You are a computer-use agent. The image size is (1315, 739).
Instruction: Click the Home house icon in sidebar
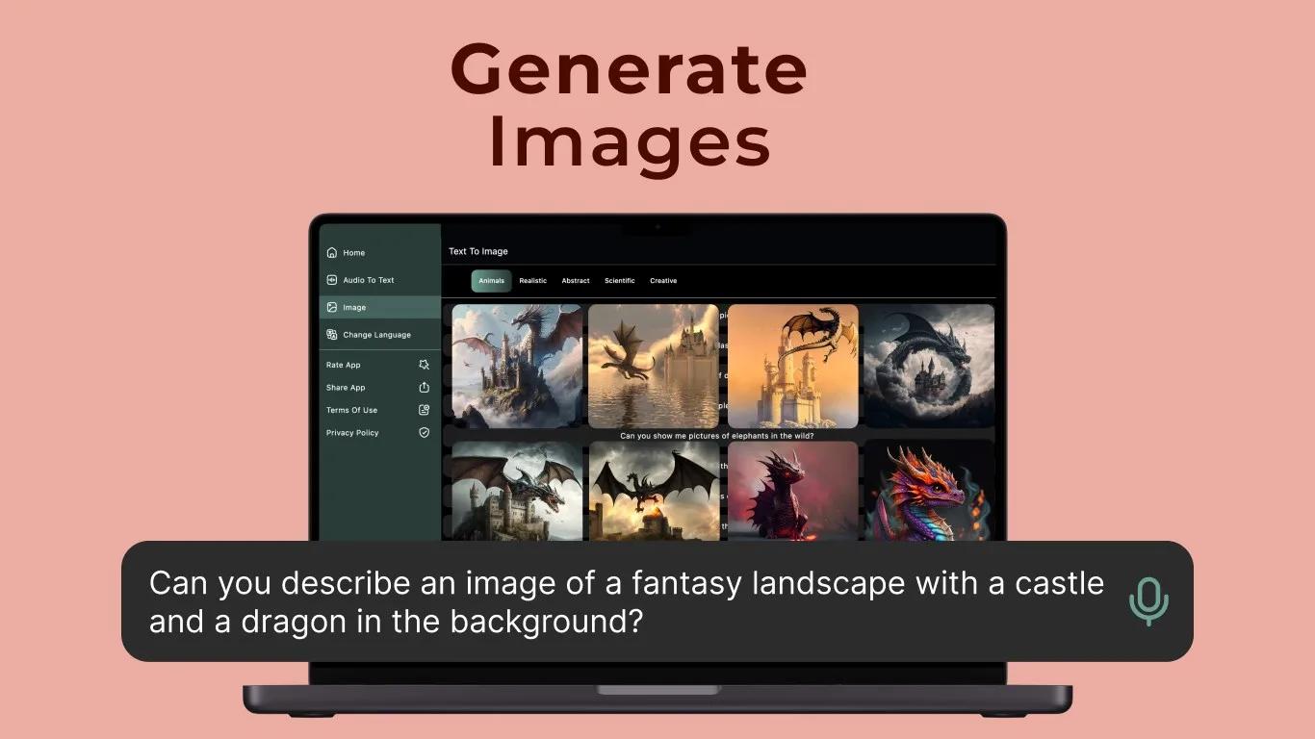332,253
